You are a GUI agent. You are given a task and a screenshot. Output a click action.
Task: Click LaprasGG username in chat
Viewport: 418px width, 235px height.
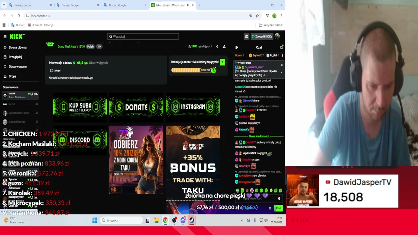[241, 87]
